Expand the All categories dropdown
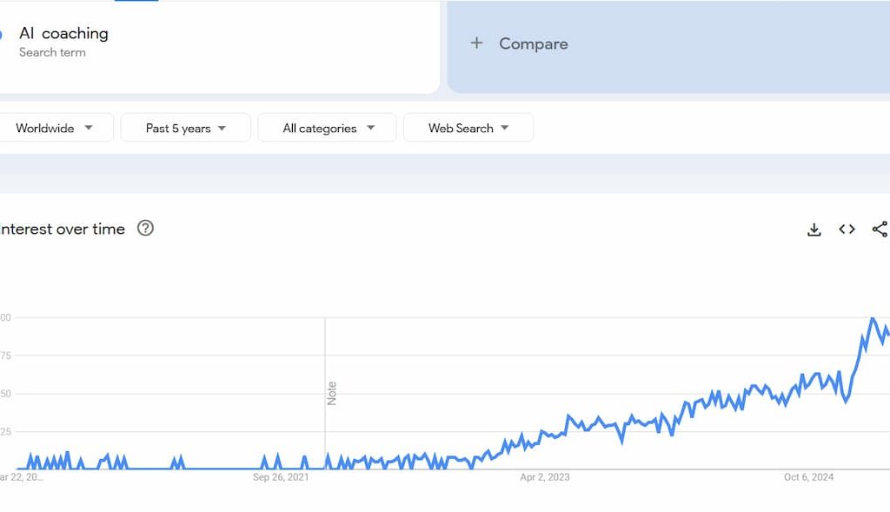This screenshot has height=512, width=890. (x=327, y=127)
